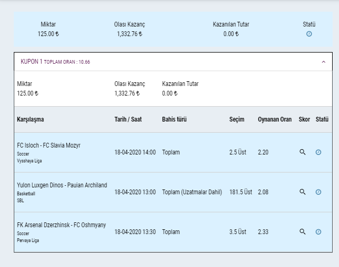This screenshot has height=267, width=339.
Task: Click pending status clock for FC Isloch row
Action: (x=318, y=152)
